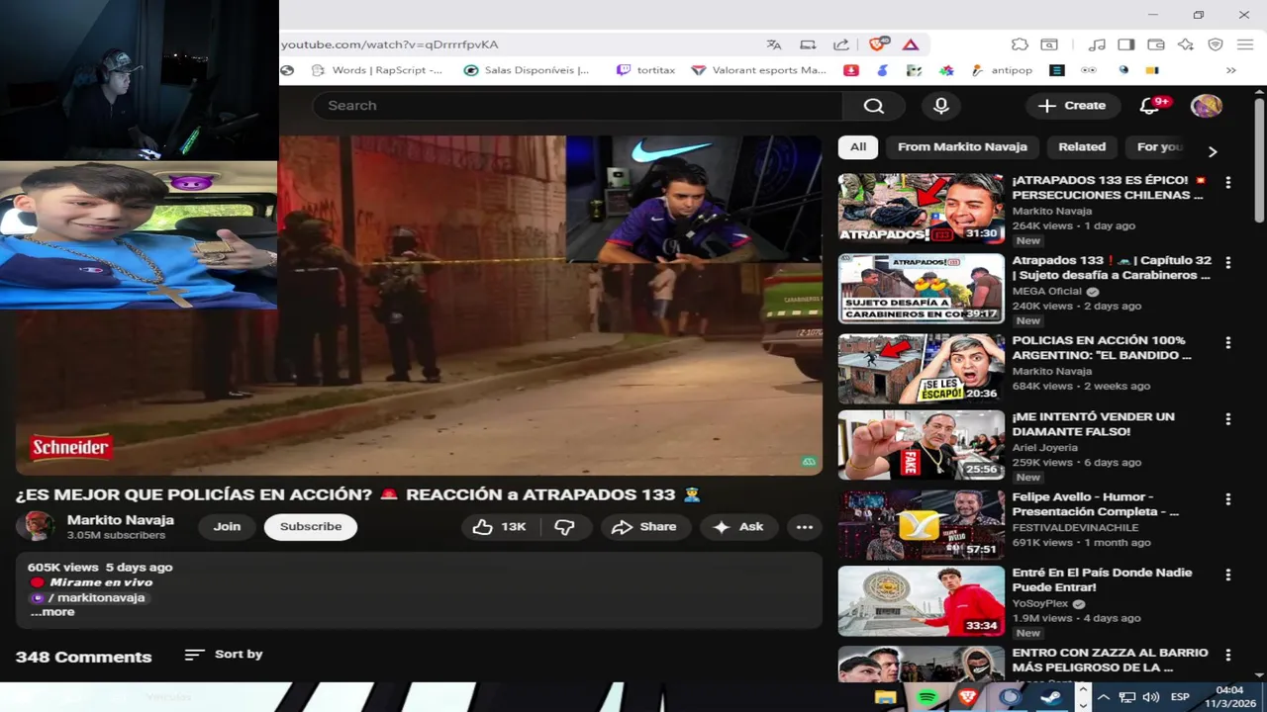Toggle the browser sidebar panel icon
1267x712 pixels.
[1125, 44]
